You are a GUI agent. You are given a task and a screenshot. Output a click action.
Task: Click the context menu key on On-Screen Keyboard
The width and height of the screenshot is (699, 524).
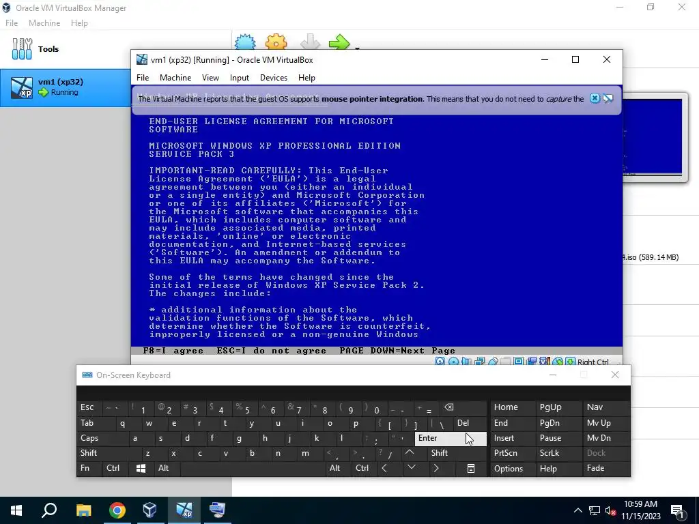471,468
